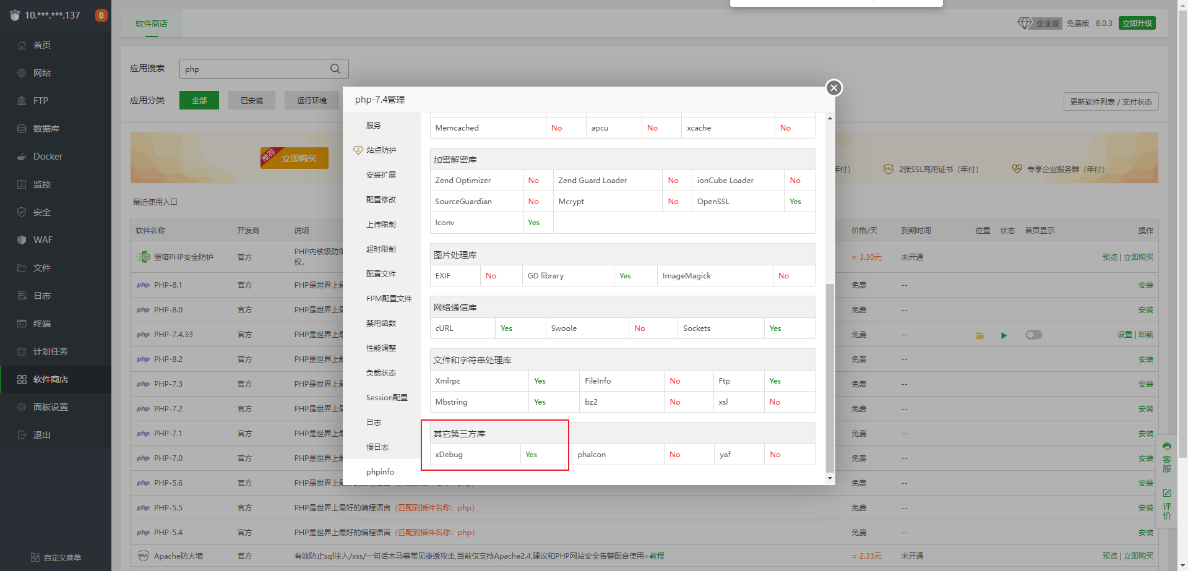Click 更新软件列表 / 支付状态 button
This screenshot has width=1188, height=571.
(x=1111, y=101)
